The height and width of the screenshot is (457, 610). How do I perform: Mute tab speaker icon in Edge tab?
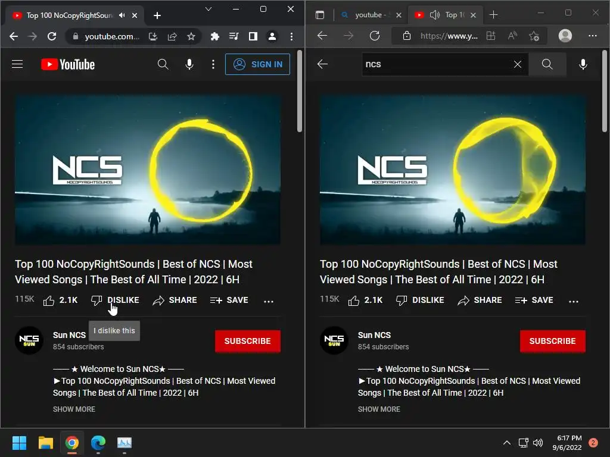pos(434,15)
